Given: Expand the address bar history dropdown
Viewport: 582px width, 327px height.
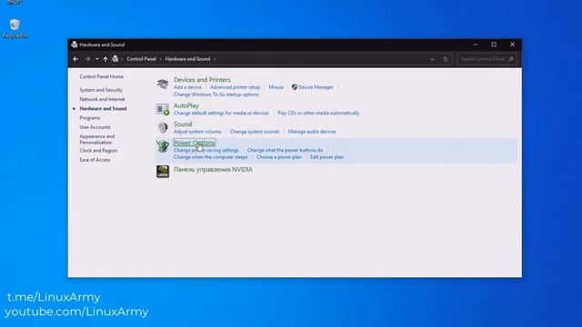Looking at the screenshot, I should tap(433, 59).
